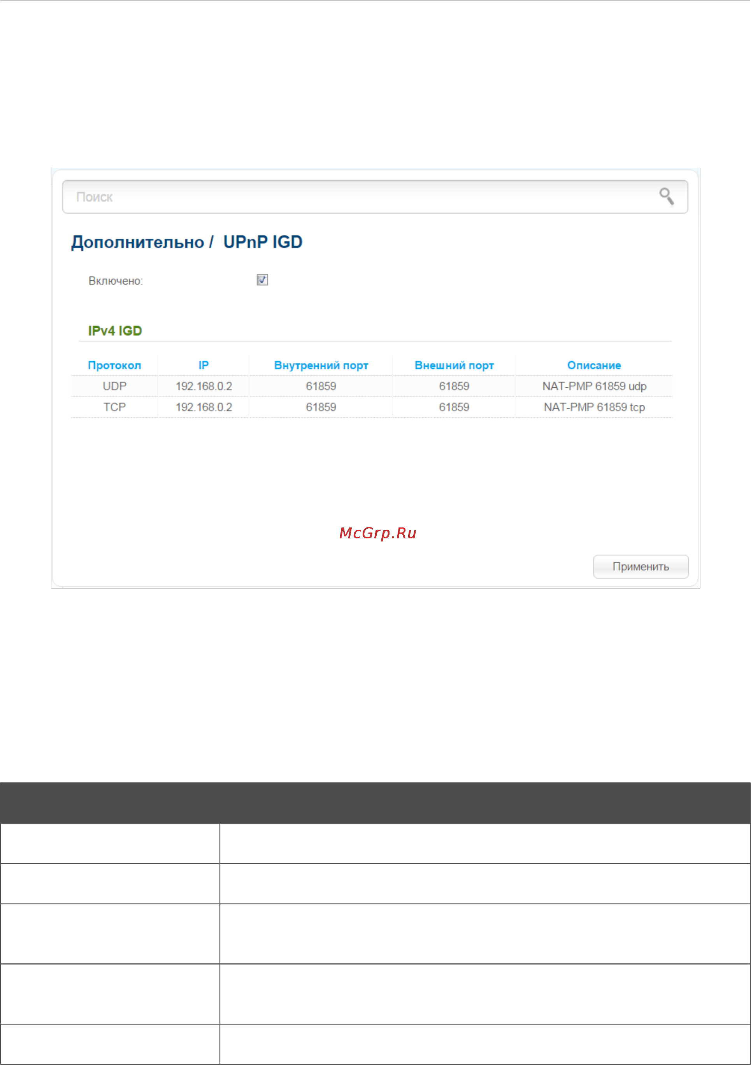Select the UDP protocol cell
The image size is (751, 1065).
(x=114, y=386)
